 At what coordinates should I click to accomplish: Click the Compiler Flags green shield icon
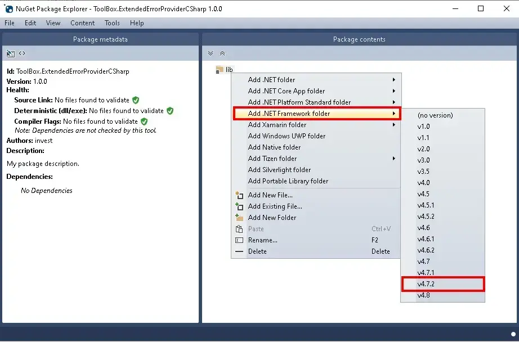(144, 121)
